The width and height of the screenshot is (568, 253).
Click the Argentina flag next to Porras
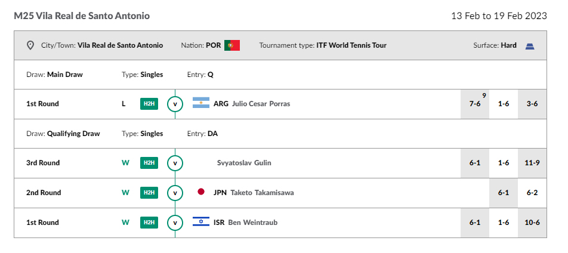tap(201, 103)
